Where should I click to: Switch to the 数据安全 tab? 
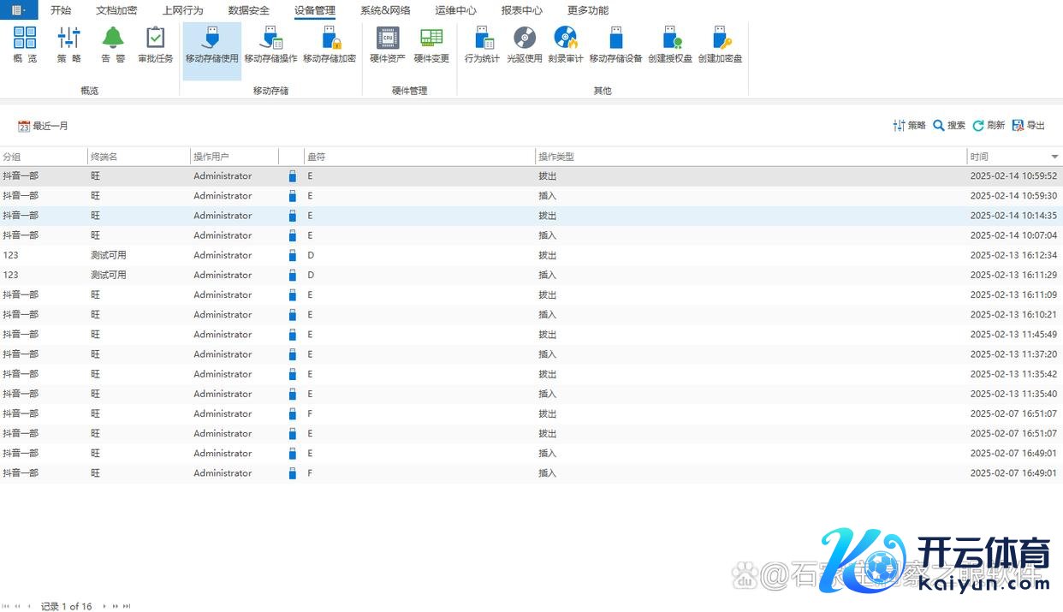tap(249, 10)
